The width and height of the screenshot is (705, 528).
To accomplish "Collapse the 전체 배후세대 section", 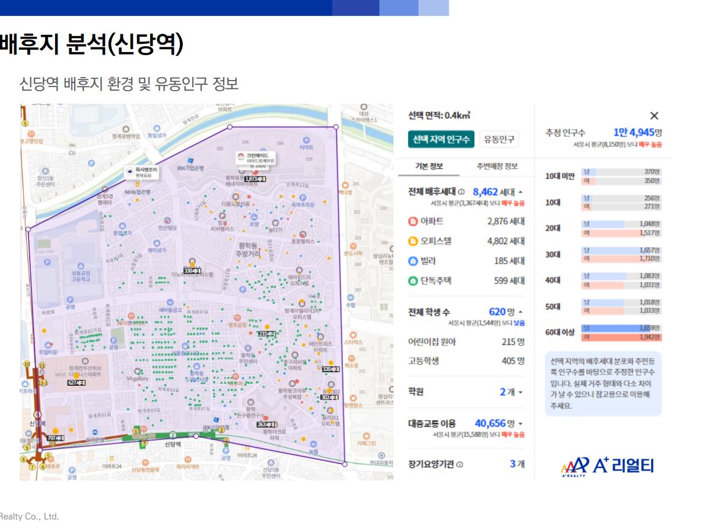I will click(x=520, y=192).
